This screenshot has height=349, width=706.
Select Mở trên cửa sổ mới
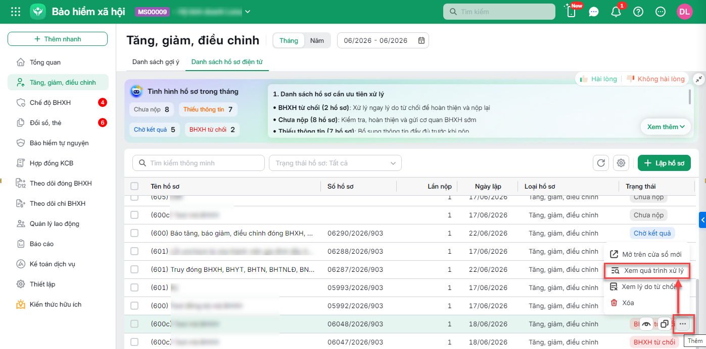click(x=647, y=254)
